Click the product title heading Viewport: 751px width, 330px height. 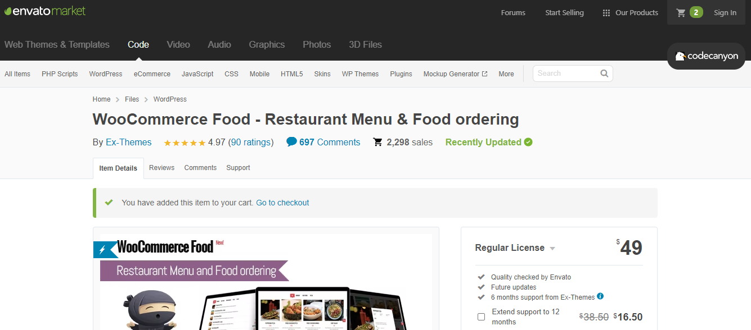coord(305,120)
